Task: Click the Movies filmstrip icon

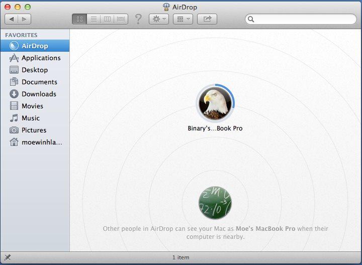Action: click(x=14, y=106)
